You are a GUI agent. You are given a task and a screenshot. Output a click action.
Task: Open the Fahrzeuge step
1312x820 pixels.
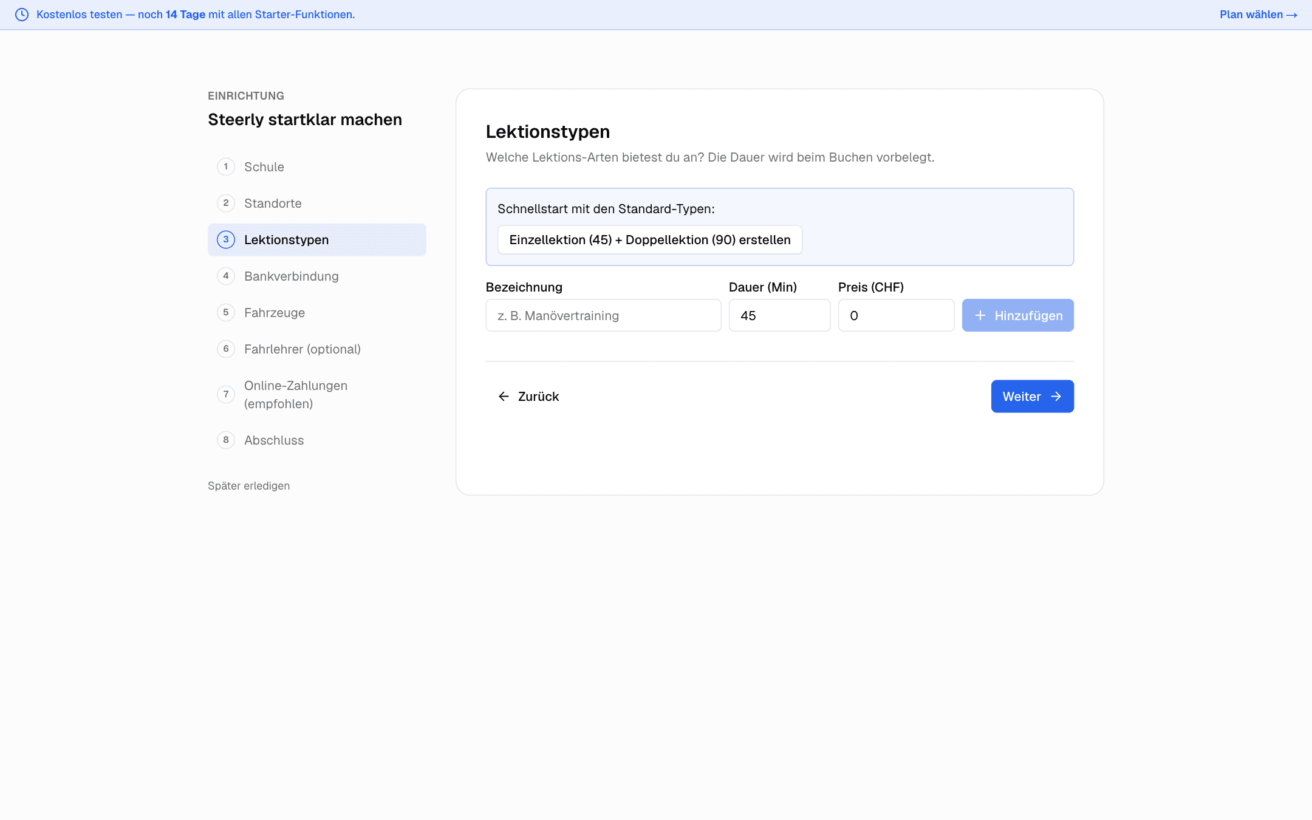pos(317,313)
